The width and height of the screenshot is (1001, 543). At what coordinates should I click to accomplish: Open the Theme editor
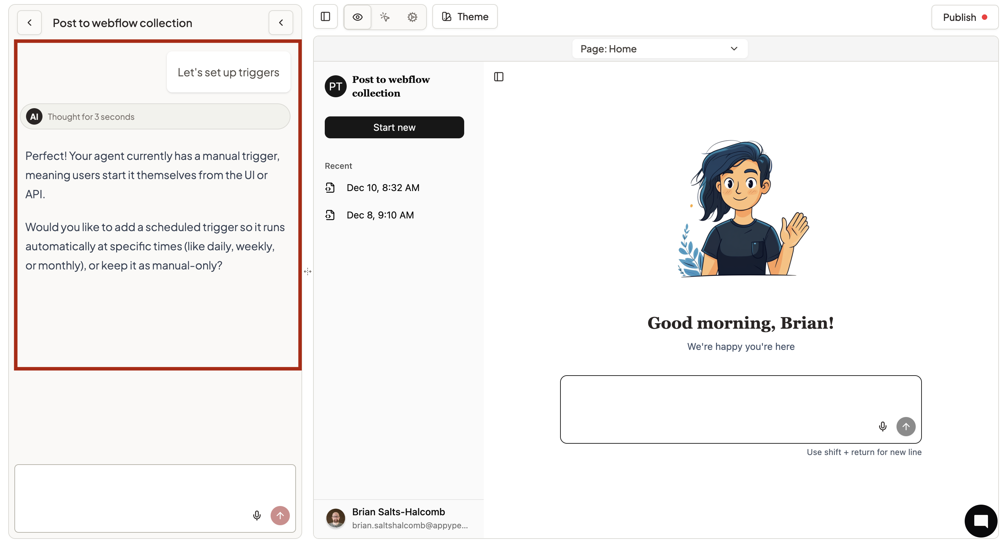(x=465, y=17)
